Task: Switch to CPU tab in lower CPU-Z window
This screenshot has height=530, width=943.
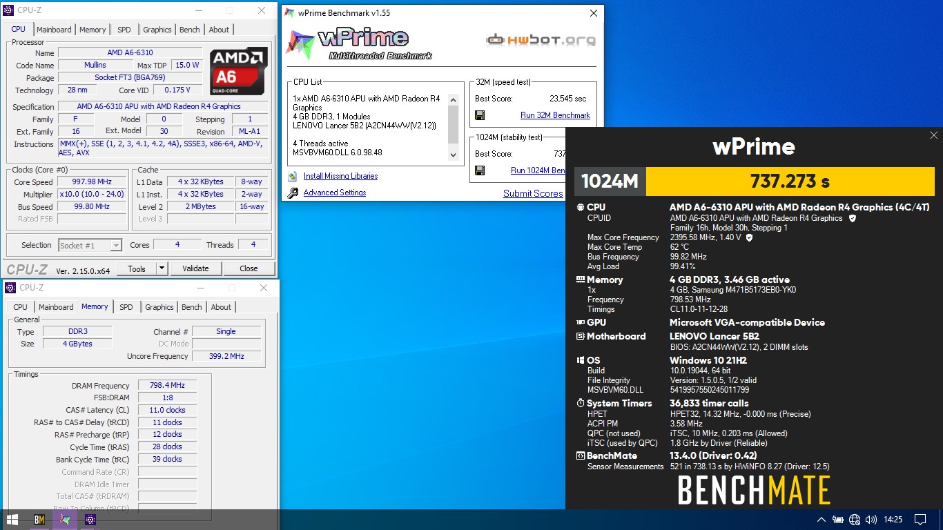Action: tap(21, 307)
